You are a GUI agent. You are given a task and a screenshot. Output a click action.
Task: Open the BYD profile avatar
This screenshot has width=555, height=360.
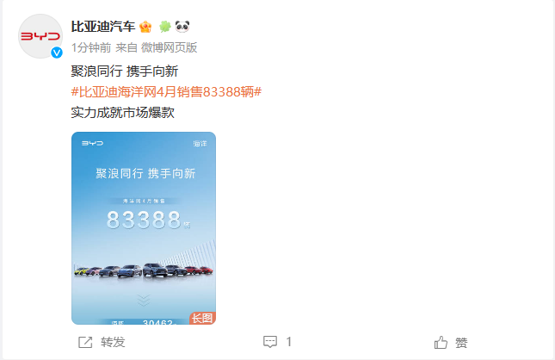40,36
